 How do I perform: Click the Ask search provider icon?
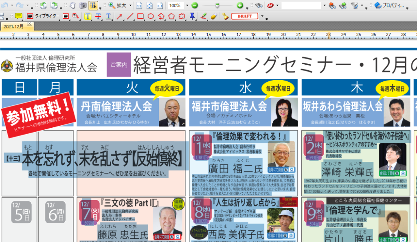(x=270, y=5)
